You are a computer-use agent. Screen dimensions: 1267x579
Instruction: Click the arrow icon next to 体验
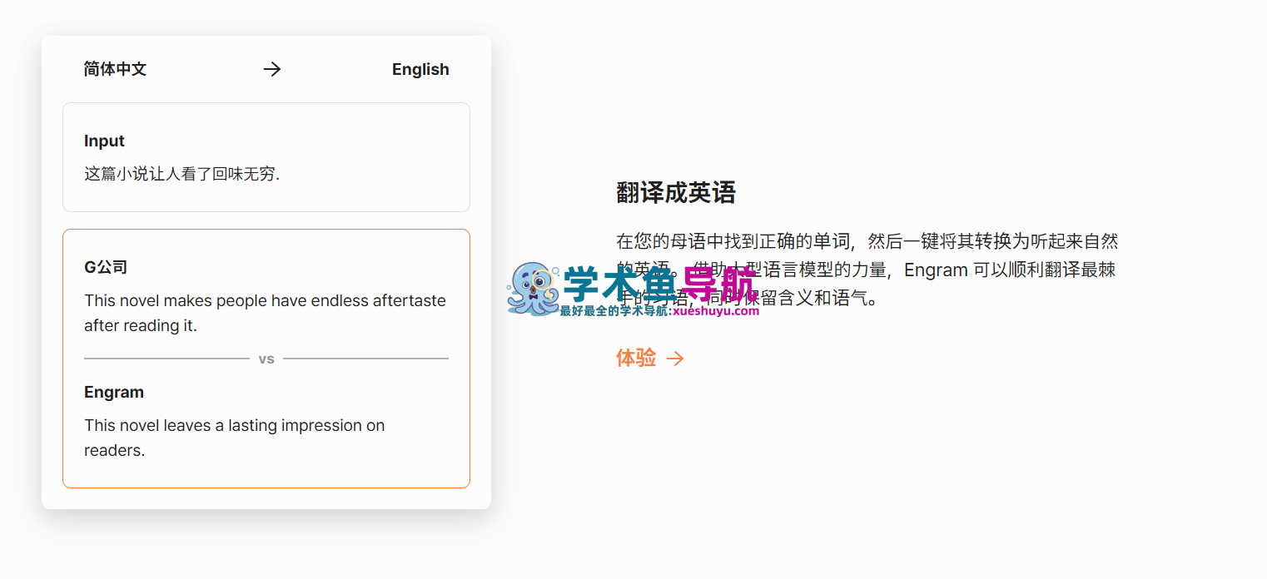[675, 359]
